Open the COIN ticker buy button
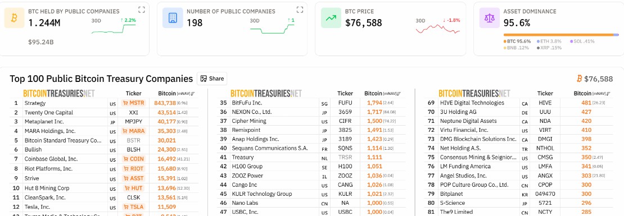The height and width of the screenshot is (216, 624). (134, 159)
